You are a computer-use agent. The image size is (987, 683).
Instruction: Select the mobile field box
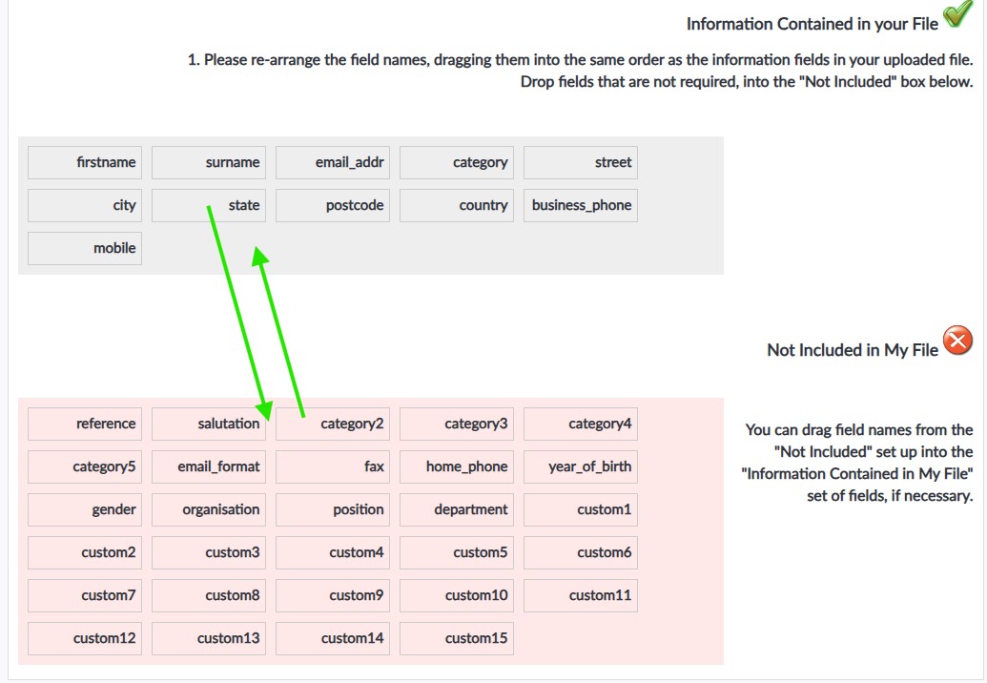(85, 248)
